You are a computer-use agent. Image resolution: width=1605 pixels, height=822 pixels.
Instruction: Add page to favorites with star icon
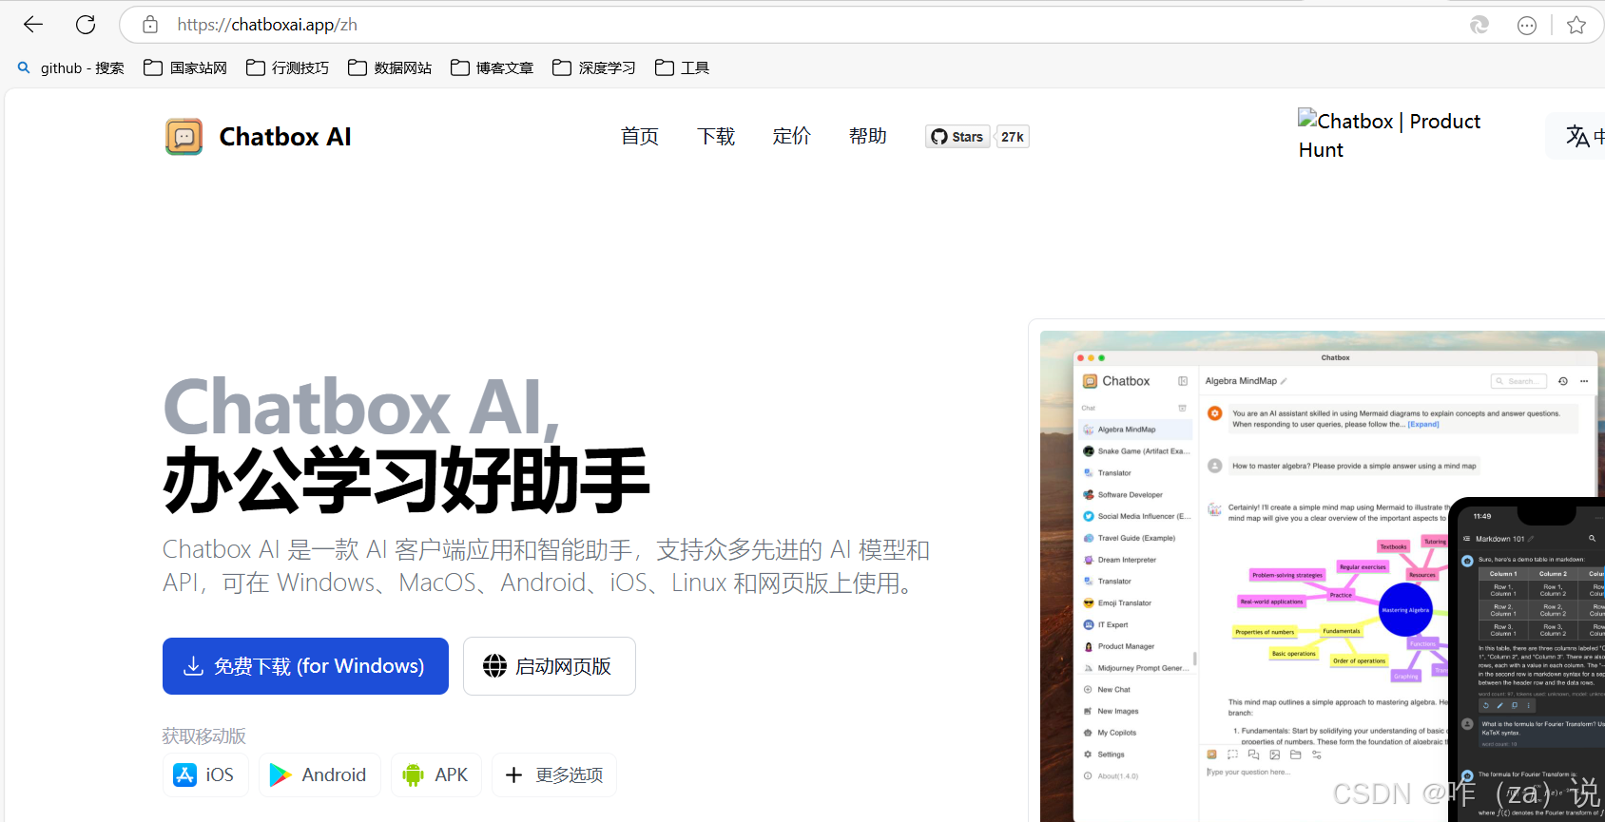(x=1576, y=26)
